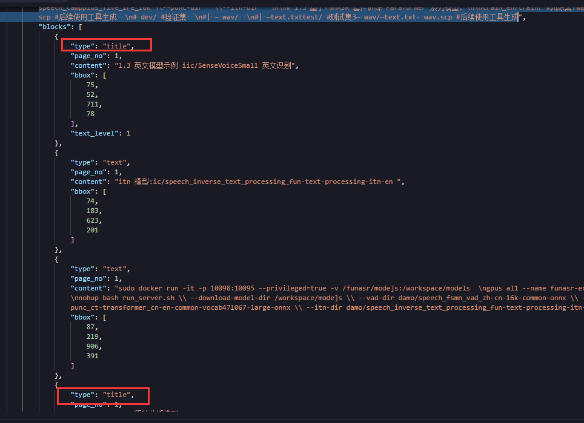584x423 pixels.
Task: Click the "blocks" key line
Action: (61, 27)
